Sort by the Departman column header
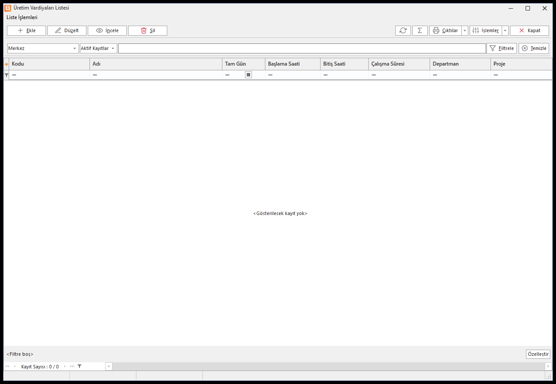Screen dimensions: 556x384 (x=460, y=64)
